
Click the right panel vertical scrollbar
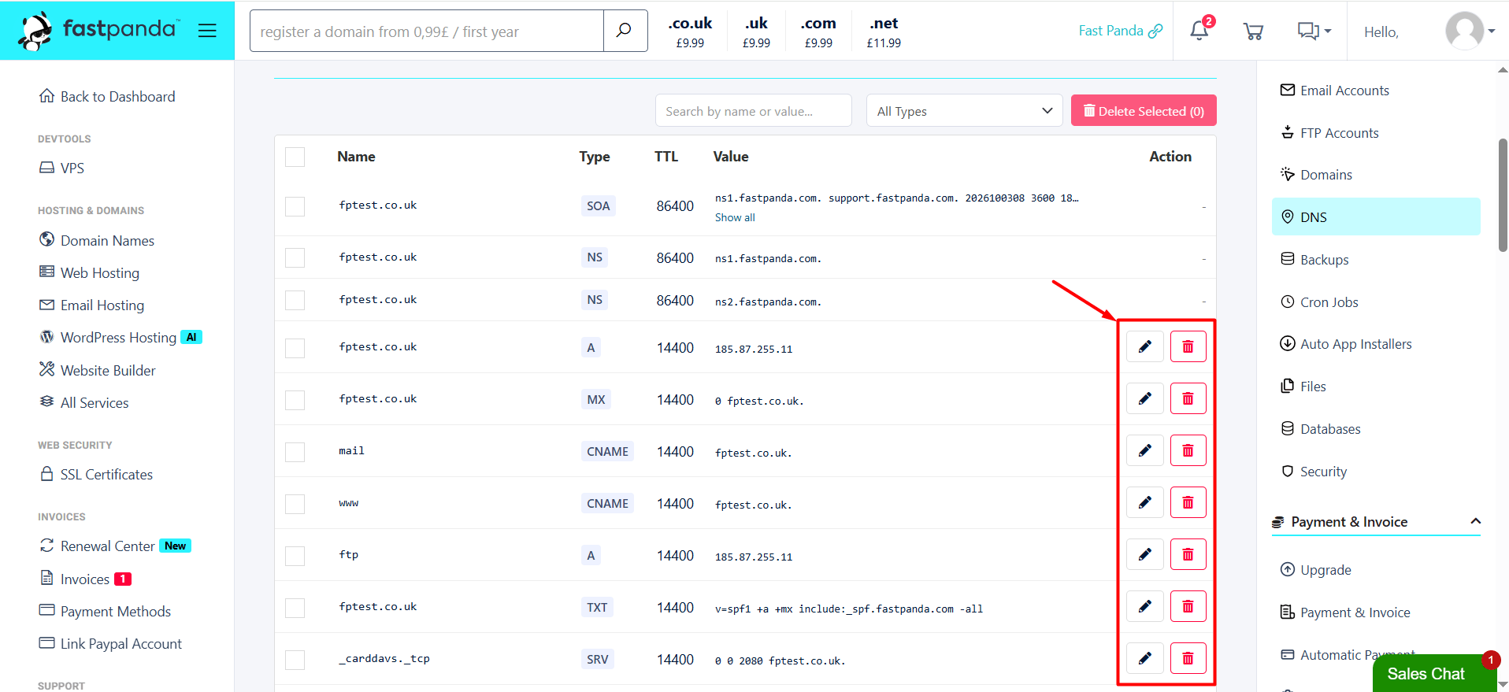click(x=1503, y=195)
